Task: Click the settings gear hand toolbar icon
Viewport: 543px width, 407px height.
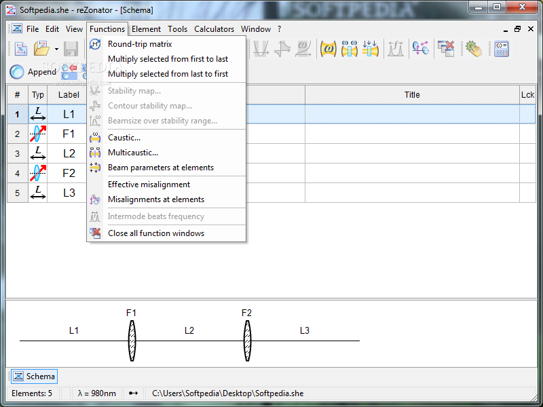Action: [473, 49]
